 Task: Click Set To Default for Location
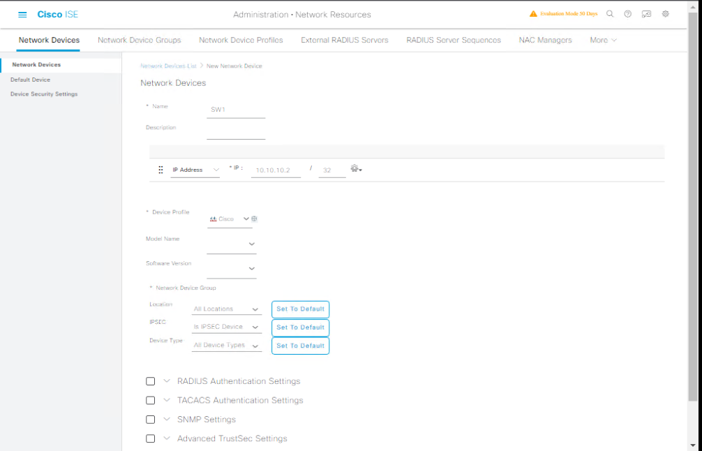[301, 309]
